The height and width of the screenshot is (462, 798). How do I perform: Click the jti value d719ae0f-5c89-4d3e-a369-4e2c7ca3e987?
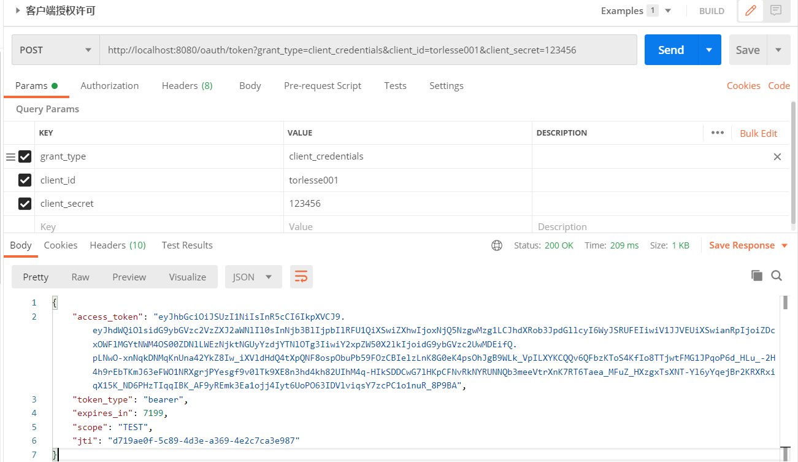click(204, 441)
